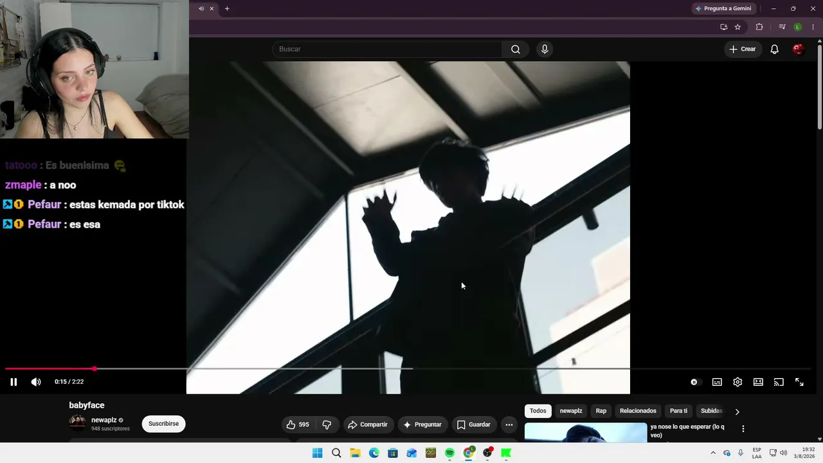The image size is (823, 463).
Task: Close the current browser tab
Action: (212, 8)
